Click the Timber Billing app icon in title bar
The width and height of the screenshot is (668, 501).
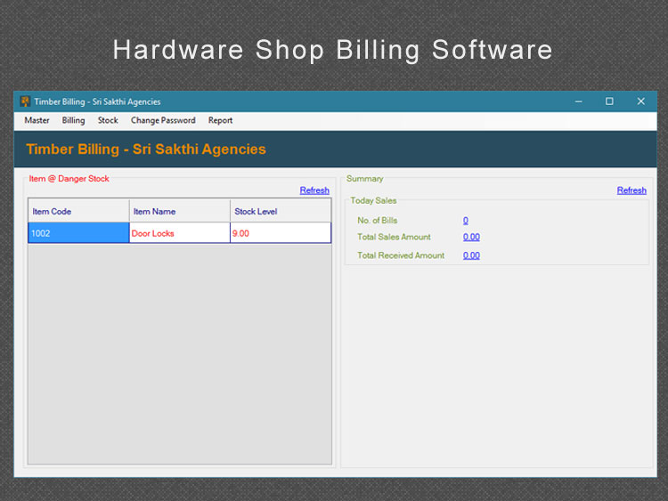25,101
